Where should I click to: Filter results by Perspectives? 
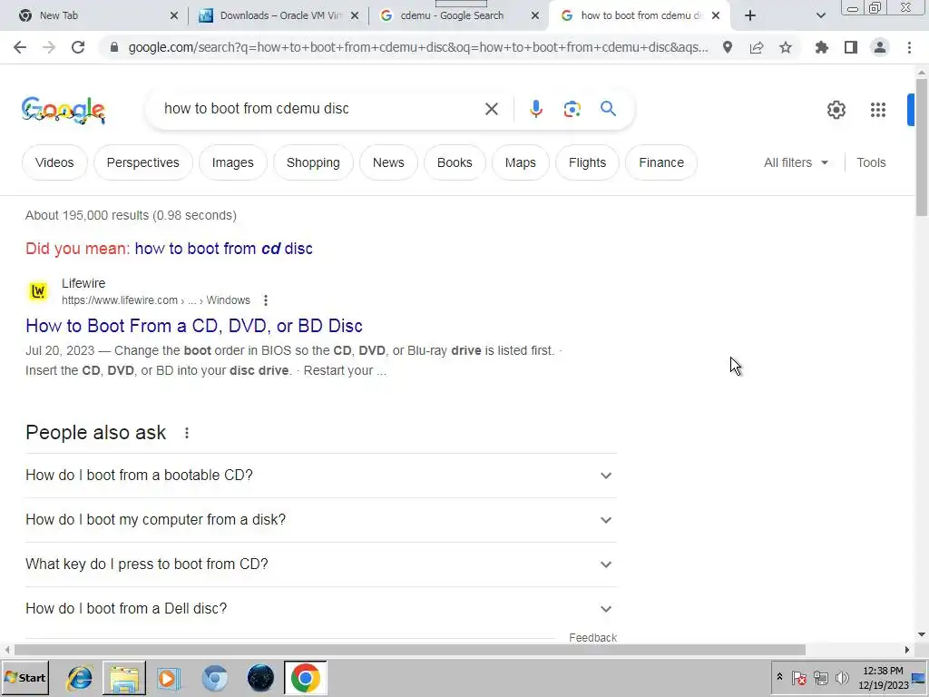[x=142, y=162]
